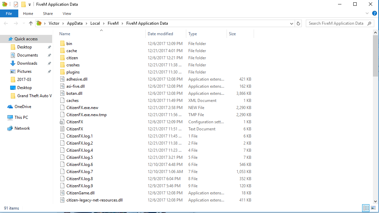The width and height of the screenshot is (379, 213).
Task: Select the CitizenFX text document icon
Action: 62,129
